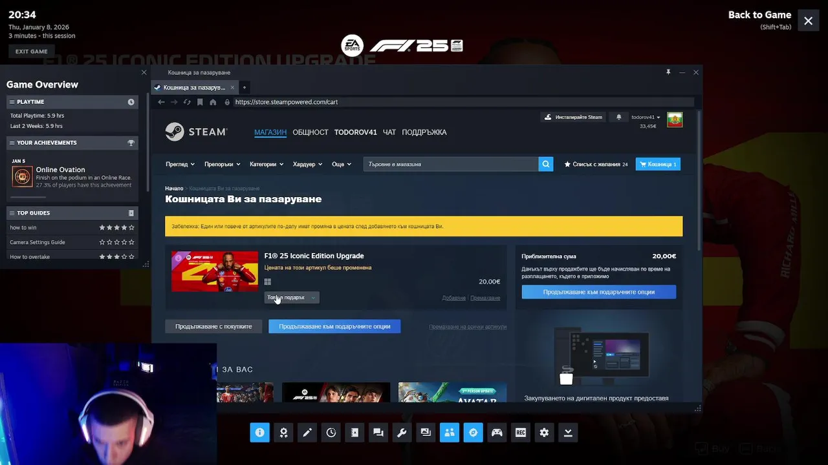Open the Controller gamepad icon in overlay toolbar
The image size is (828, 465).
[x=497, y=433]
